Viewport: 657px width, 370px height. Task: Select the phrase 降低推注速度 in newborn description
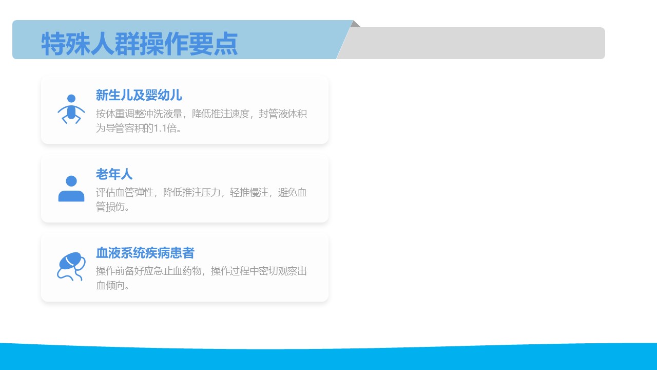(x=220, y=114)
